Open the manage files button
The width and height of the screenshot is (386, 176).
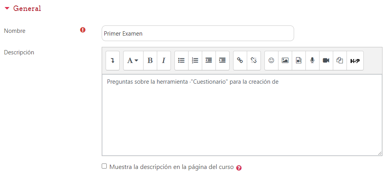(x=340, y=61)
